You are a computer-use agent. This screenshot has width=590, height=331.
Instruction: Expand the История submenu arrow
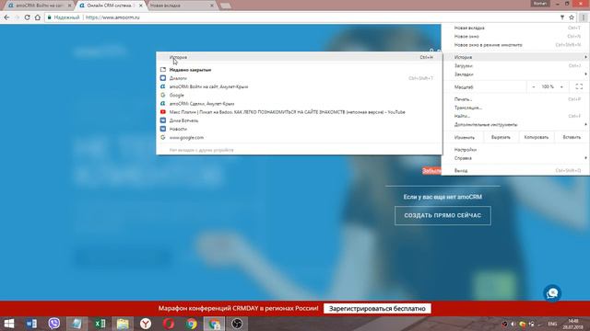click(x=585, y=57)
